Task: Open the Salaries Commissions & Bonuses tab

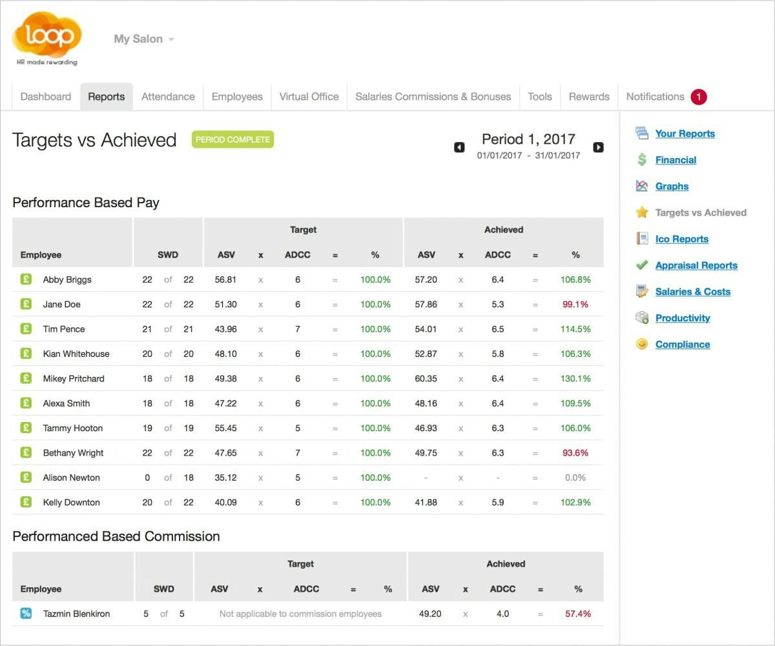Action: coord(433,97)
